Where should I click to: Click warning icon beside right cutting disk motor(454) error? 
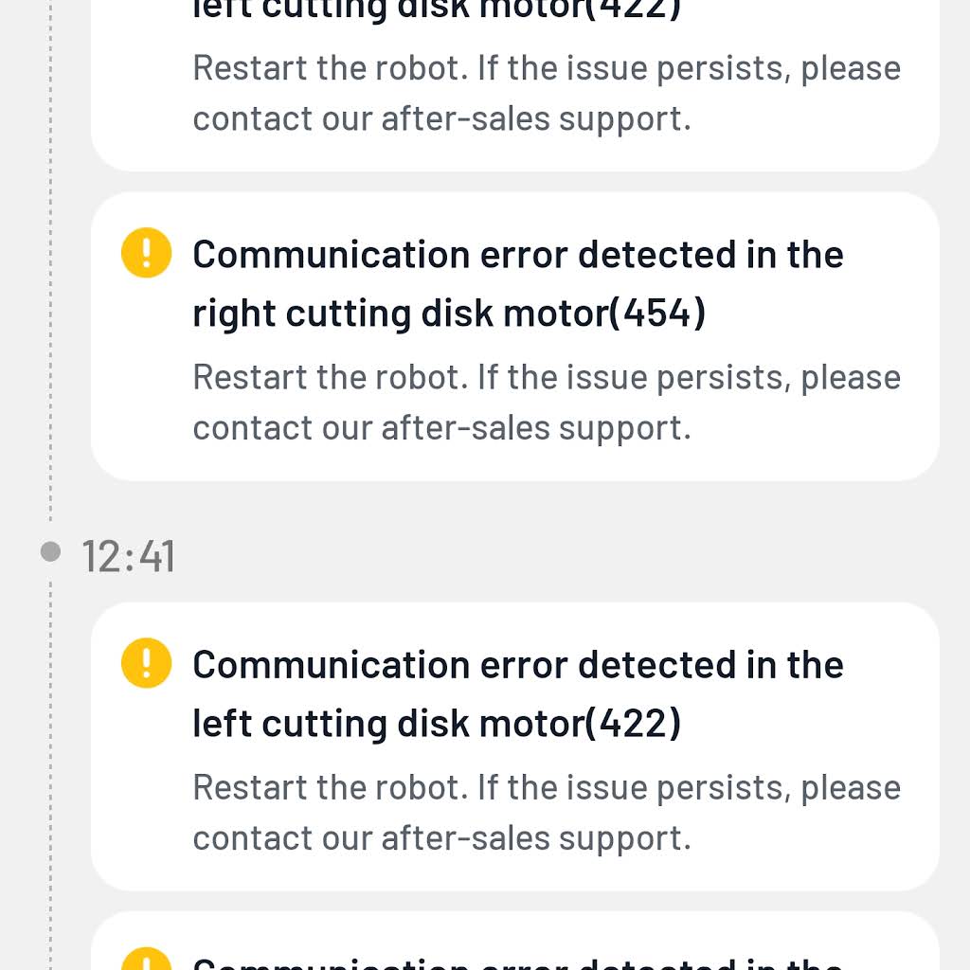point(146,252)
